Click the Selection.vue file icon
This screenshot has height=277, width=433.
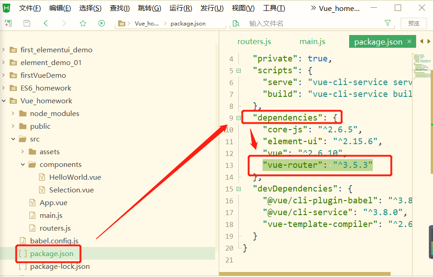pos(42,190)
